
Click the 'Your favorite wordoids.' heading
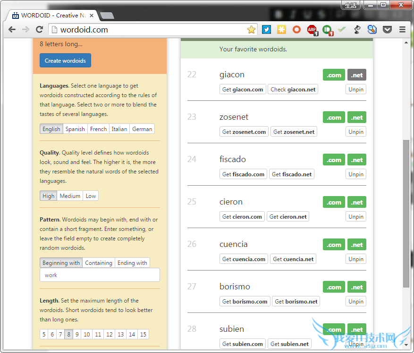point(253,49)
